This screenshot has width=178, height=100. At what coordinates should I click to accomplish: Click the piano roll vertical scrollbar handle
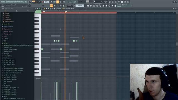[x=177, y=44]
